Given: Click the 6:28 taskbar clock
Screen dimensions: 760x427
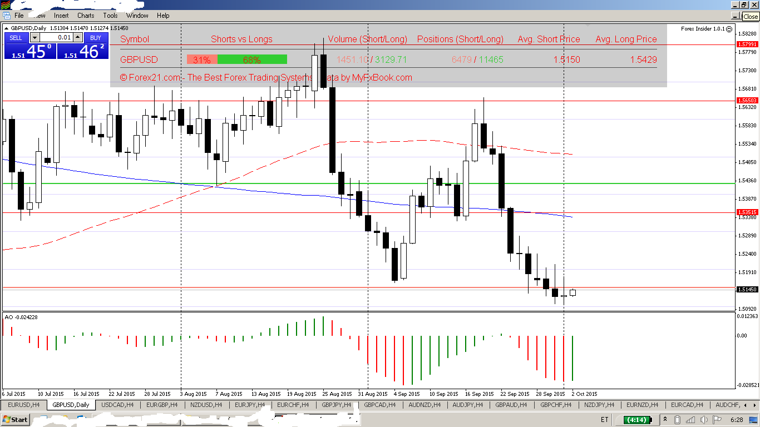Looking at the screenshot, I should click(x=737, y=419).
